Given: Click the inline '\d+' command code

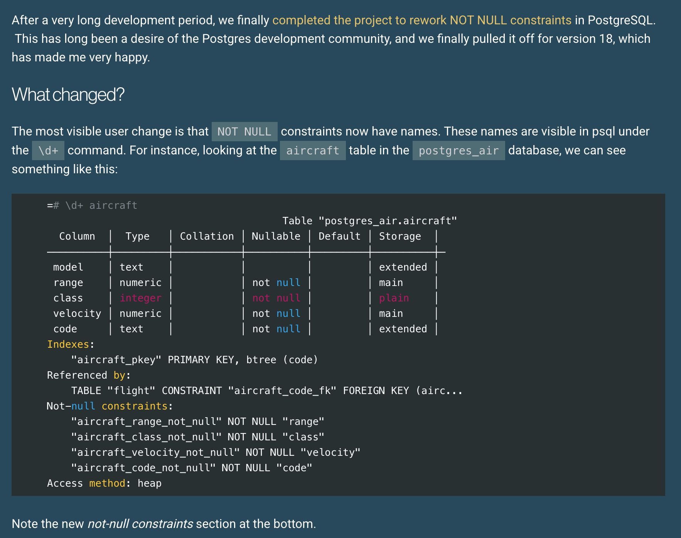Looking at the screenshot, I should tap(48, 151).
